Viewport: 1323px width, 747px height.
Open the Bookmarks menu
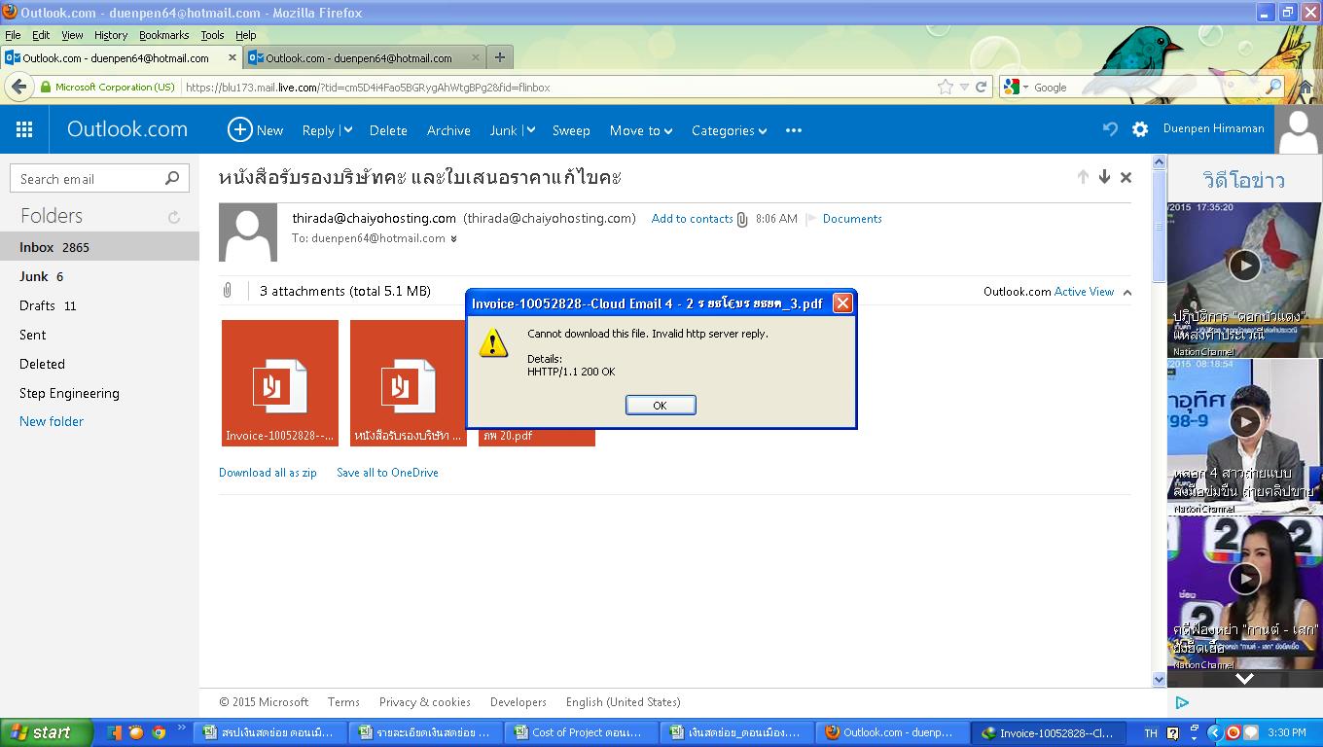(x=163, y=34)
